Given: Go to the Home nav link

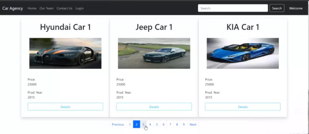Looking at the screenshot, I should point(32,8).
